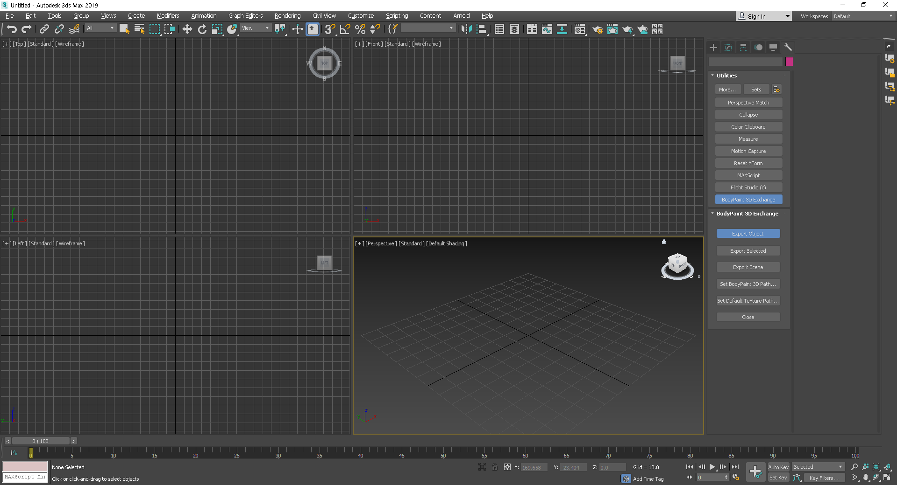This screenshot has width=897, height=485.
Task: Open Perspective Match utility
Action: coord(748,102)
